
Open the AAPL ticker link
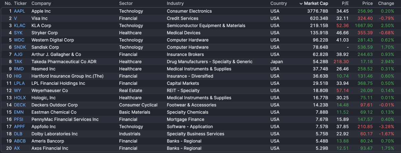(19, 11)
